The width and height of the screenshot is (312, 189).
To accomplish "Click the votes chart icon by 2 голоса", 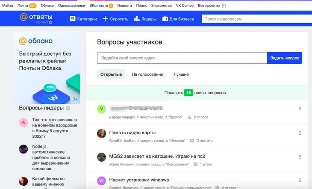I will tap(189, 117).
